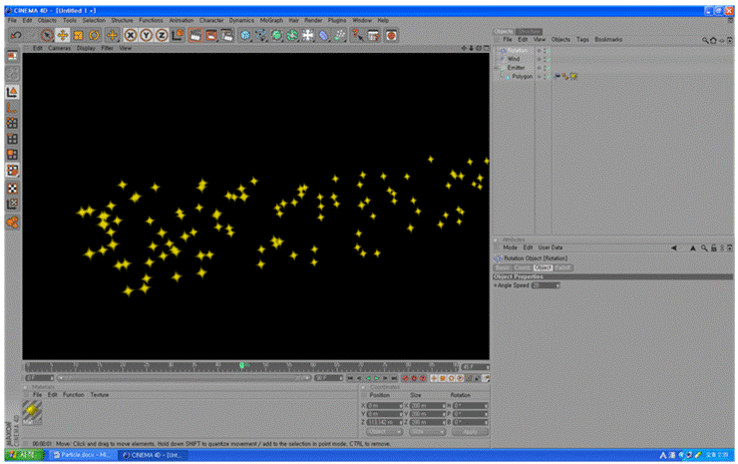Go to the end of the animation

394,378
